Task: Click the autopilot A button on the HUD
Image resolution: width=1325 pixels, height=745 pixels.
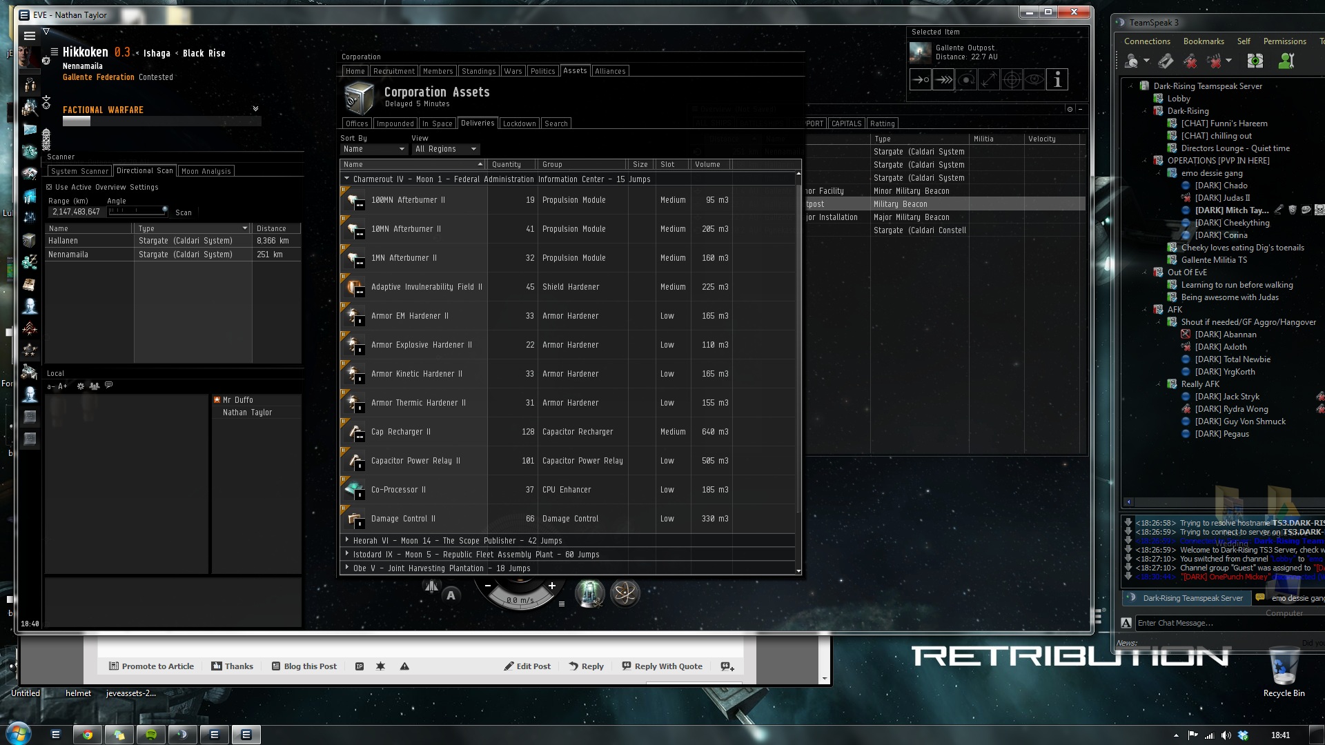Action: point(451,595)
